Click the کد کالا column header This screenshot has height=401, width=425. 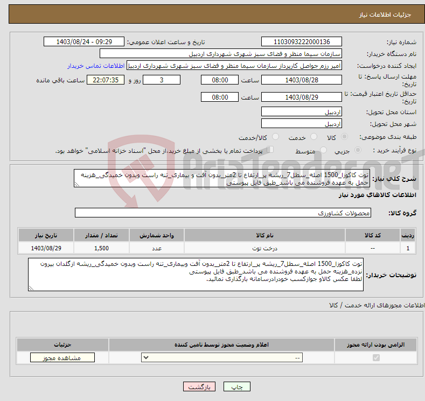(373, 235)
